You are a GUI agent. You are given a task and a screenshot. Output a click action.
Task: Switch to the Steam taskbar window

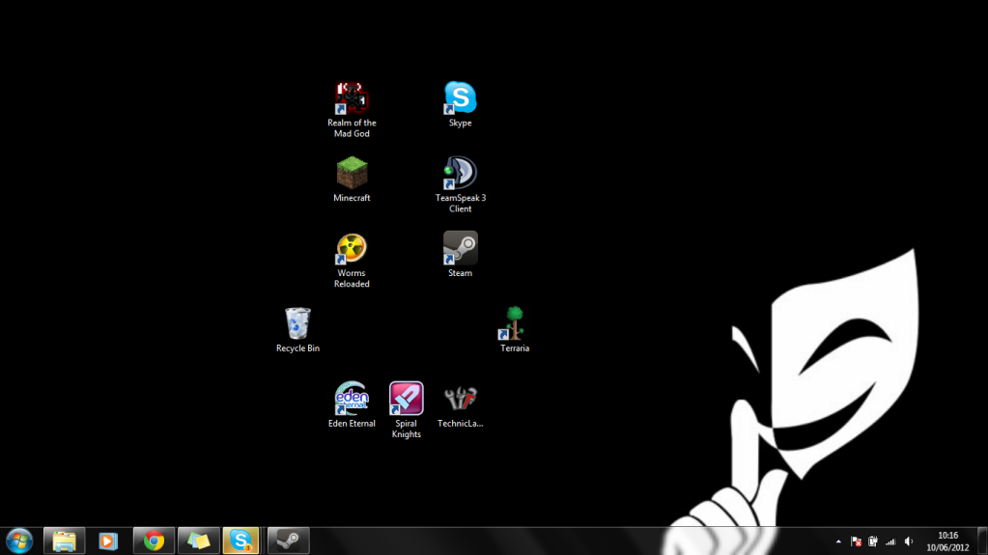click(x=289, y=541)
